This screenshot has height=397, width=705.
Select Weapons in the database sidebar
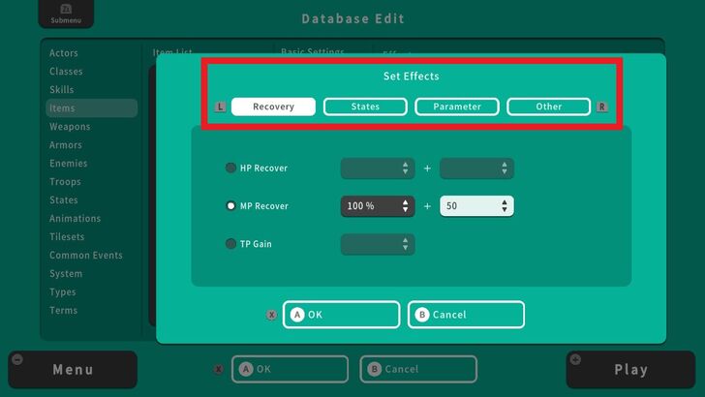(x=70, y=127)
